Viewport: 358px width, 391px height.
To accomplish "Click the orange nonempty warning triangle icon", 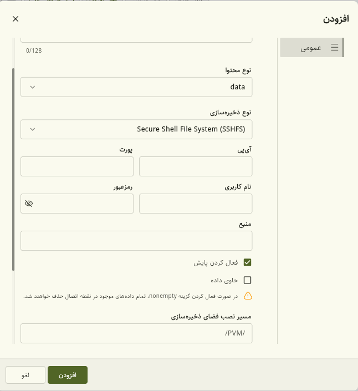I will pos(248,296).
